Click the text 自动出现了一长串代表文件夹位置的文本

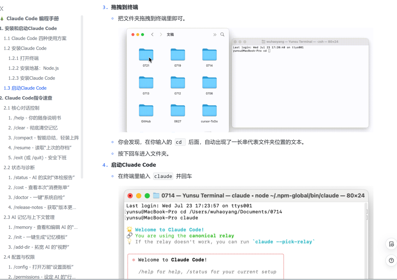253,142
